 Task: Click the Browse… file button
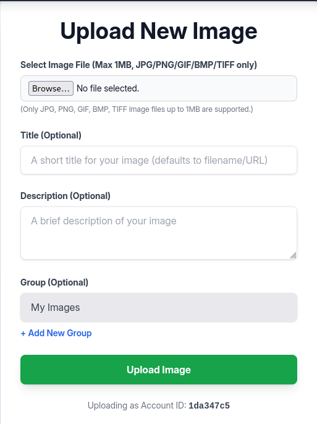pyautogui.click(x=51, y=88)
